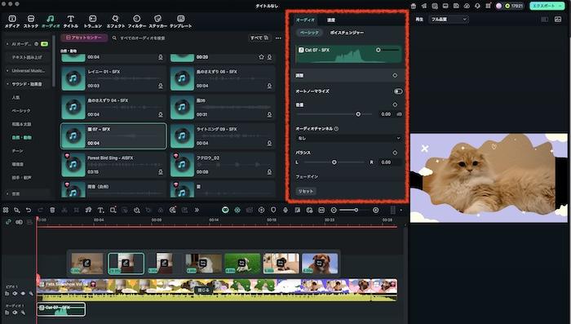The height and width of the screenshot is (324, 571).
Task: Toggle visibility eye on ビデオ 1 track
Action: pos(23,293)
